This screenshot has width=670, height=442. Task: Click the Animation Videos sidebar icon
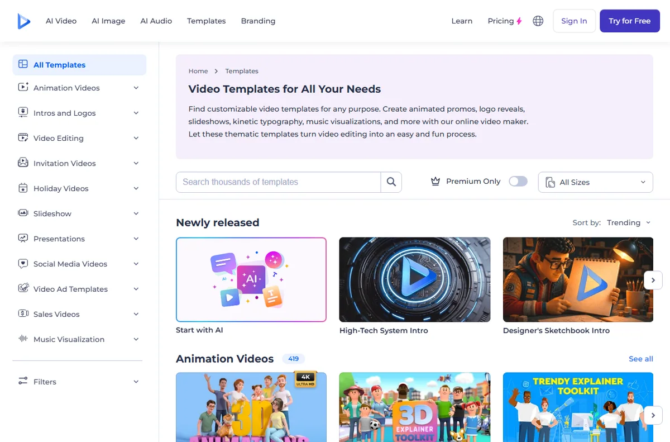pyautogui.click(x=23, y=87)
